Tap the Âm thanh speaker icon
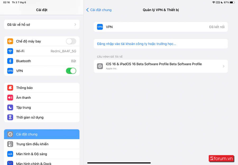The height and width of the screenshot is (165, 238). coord(10,98)
